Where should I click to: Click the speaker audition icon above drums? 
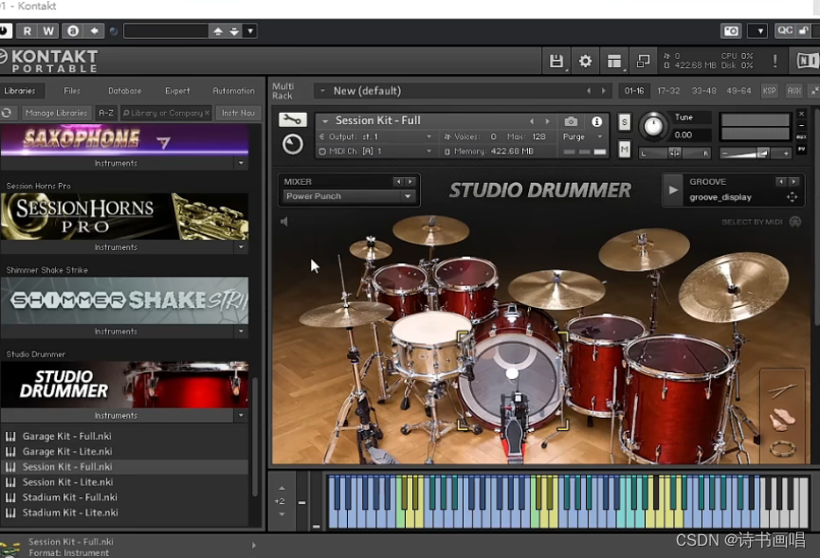pos(284,222)
